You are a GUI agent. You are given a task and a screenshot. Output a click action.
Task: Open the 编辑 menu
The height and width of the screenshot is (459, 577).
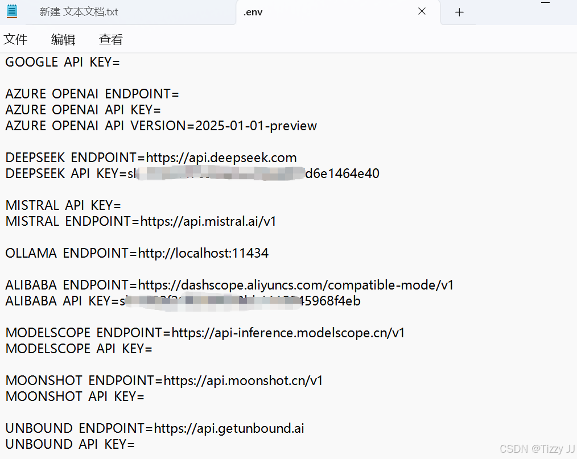click(x=63, y=39)
